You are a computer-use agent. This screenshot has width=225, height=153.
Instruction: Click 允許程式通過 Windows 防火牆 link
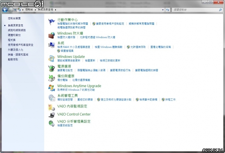[97, 37]
